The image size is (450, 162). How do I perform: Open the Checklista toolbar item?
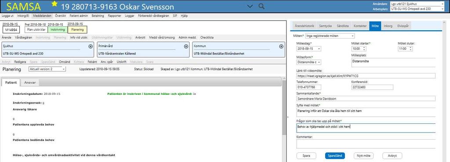[x=207, y=37]
